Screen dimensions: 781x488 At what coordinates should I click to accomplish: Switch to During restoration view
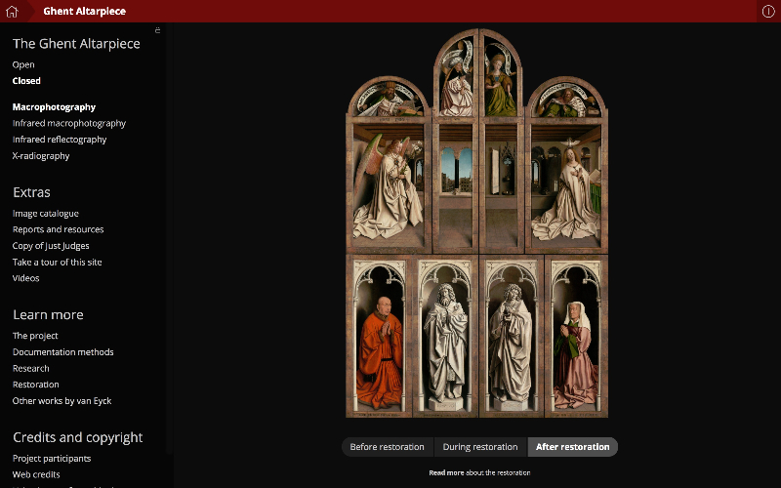tap(480, 447)
